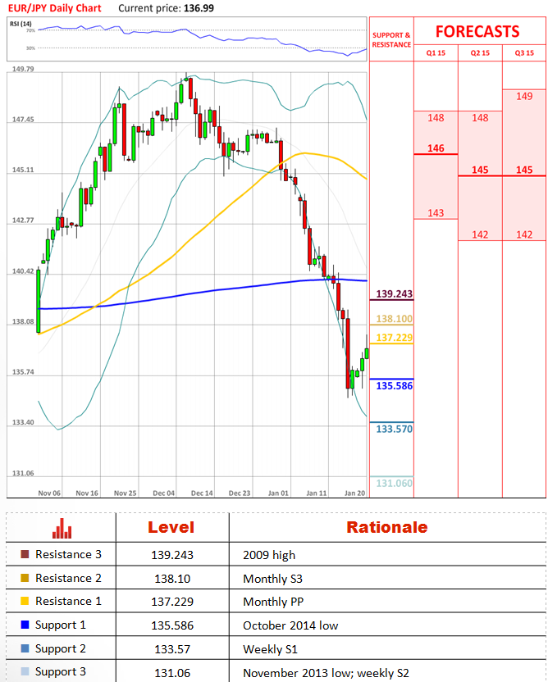Viewport: 548px width, 682px height.
Task: Click the Resistance 2 gold color swatch
Action: [x=25, y=578]
